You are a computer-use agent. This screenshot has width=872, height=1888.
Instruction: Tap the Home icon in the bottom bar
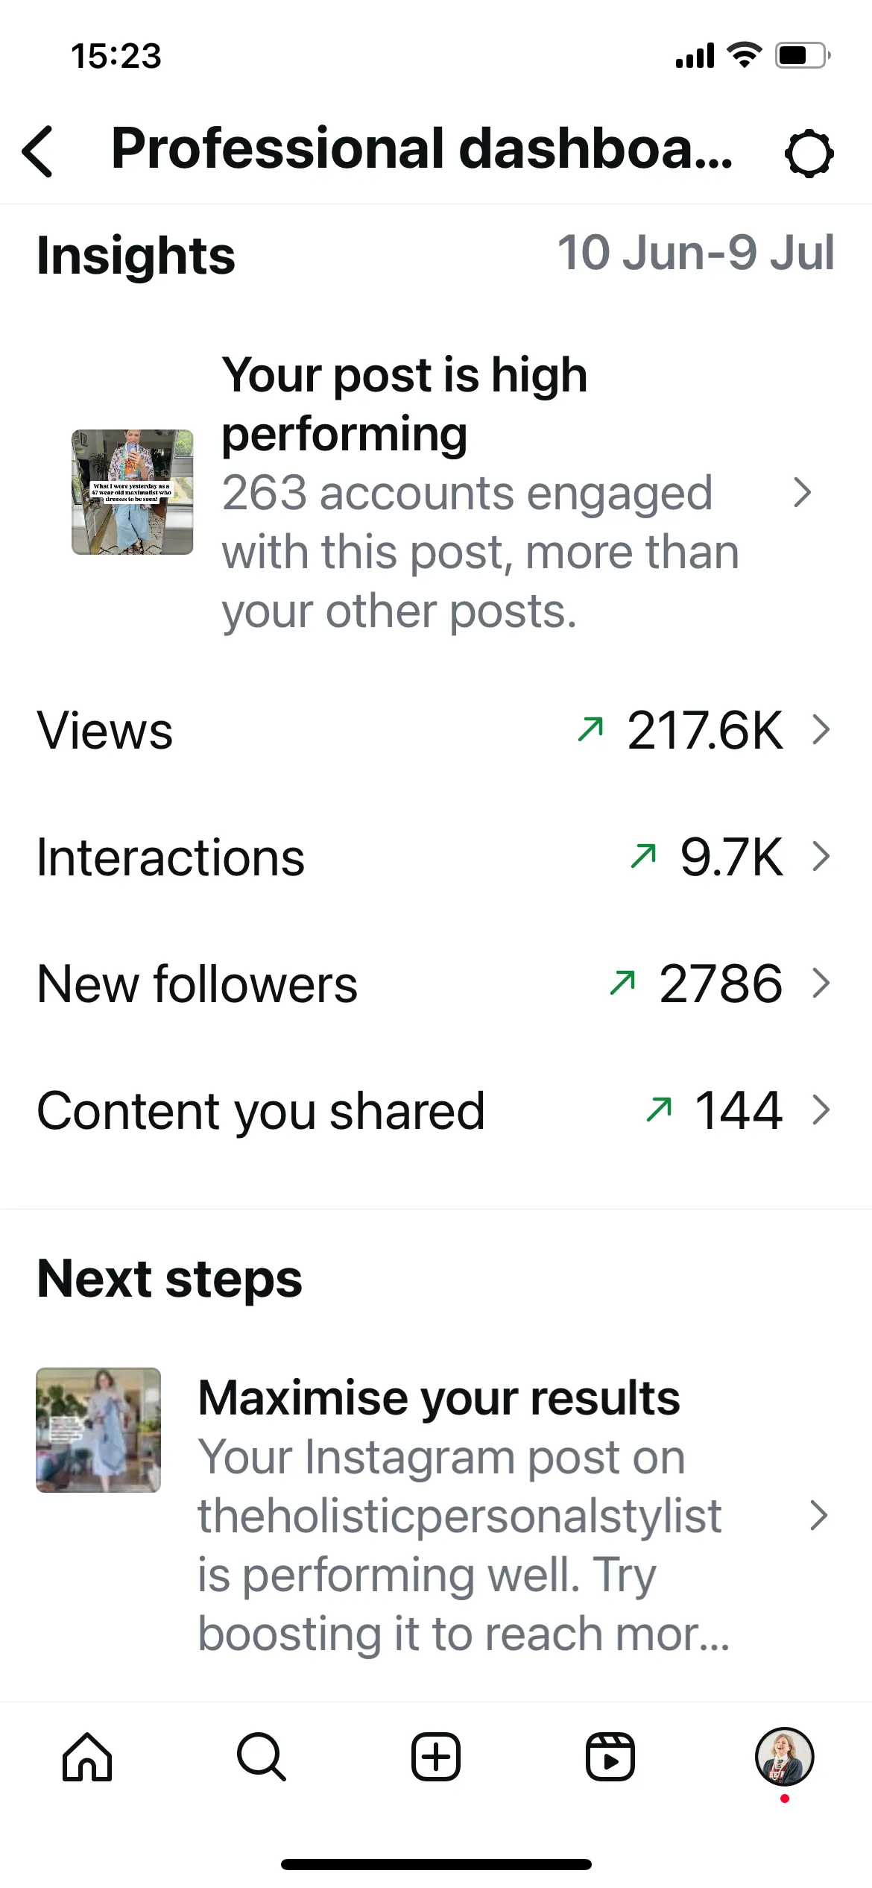[87, 1757]
